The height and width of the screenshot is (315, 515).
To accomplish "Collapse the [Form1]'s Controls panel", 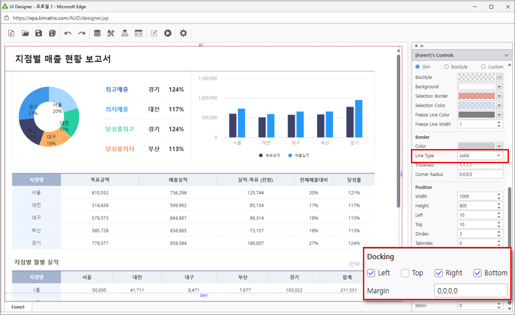I will pyautogui.click(x=507, y=55).
